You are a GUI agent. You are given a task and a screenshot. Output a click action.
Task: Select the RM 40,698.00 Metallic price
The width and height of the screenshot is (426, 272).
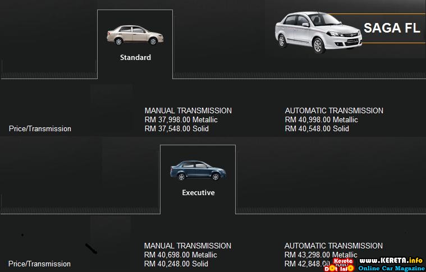pyautogui.click(x=180, y=255)
